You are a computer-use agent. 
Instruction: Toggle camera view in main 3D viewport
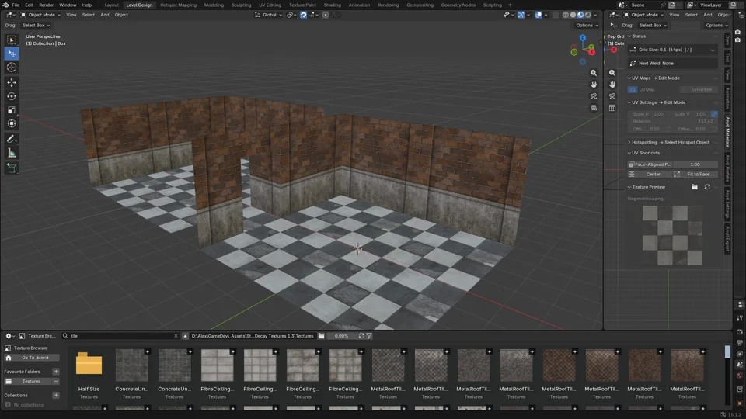pos(593,96)
